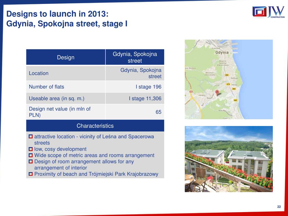Click the yellow road 468 badge near Redłowo

(x=227, y=75)
